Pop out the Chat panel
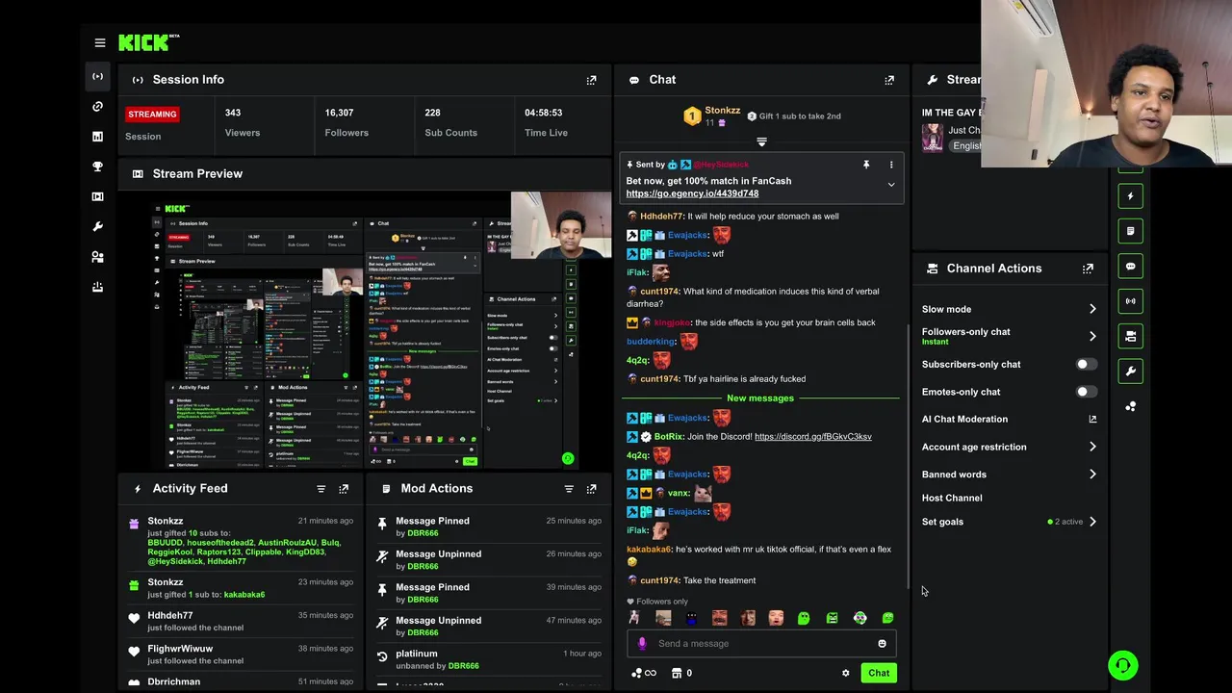 pos(889,80)
